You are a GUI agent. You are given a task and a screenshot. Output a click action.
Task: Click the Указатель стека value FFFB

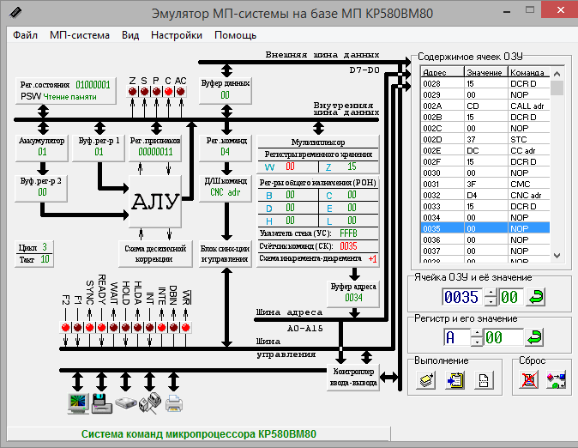pyautogui.click(x=348, y=233)
